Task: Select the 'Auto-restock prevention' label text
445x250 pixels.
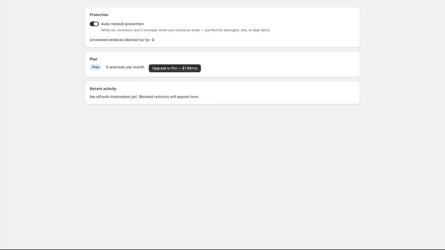Action: click(x=122, y=24)
